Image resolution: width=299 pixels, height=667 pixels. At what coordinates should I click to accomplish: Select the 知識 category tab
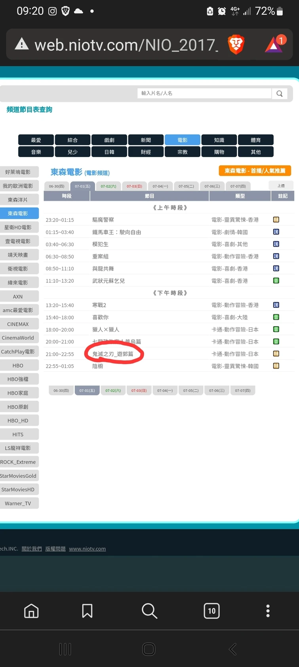tap(219, 140)
